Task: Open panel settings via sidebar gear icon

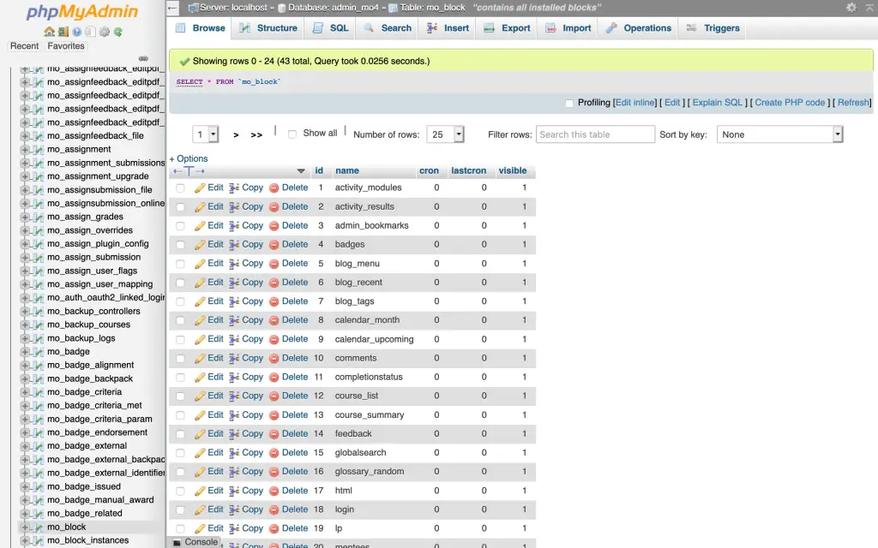Action: (x=104, y=30)
